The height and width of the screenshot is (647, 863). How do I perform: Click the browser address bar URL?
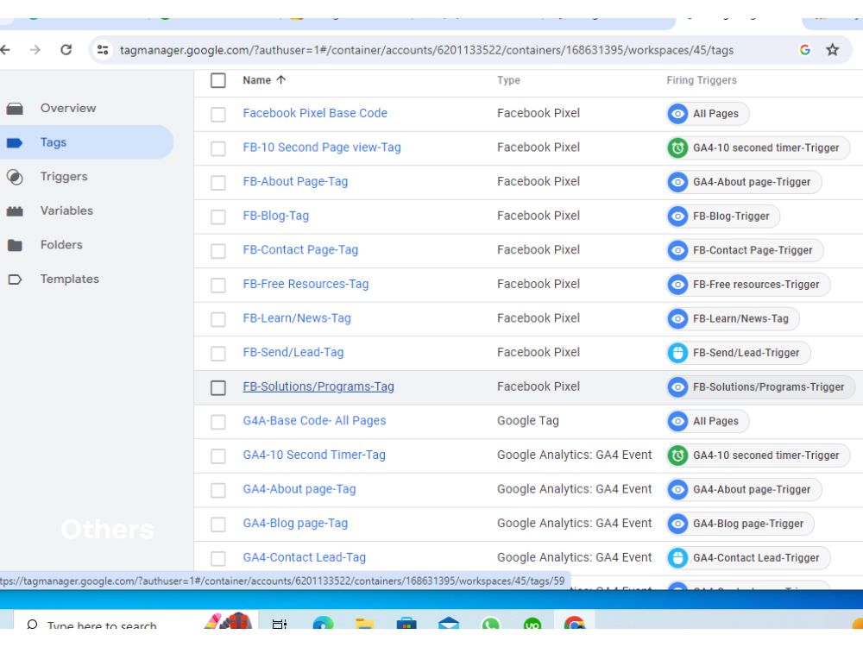[x=426, y=50]
